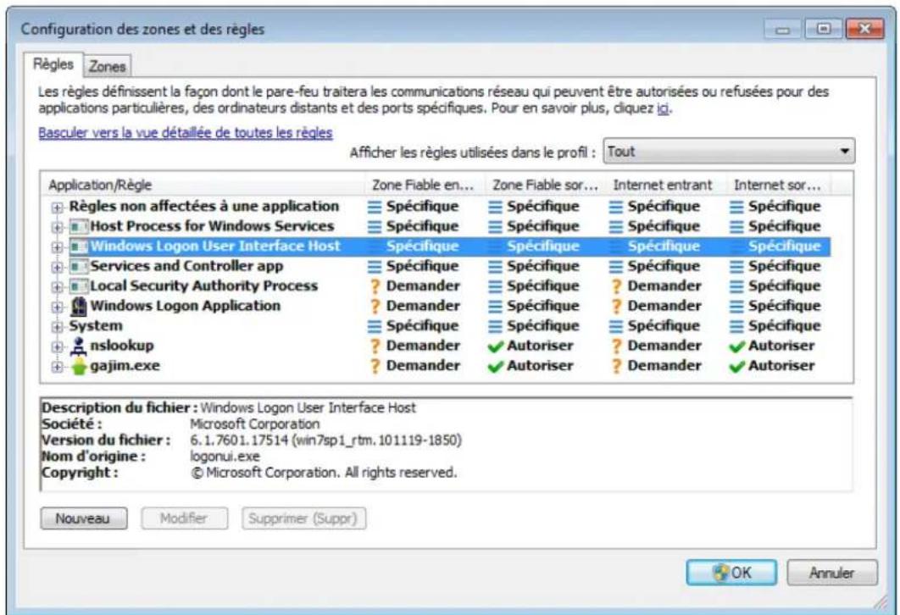Click Spécifique list icon in Host Process Internet entrant

(x=616, y=227)
